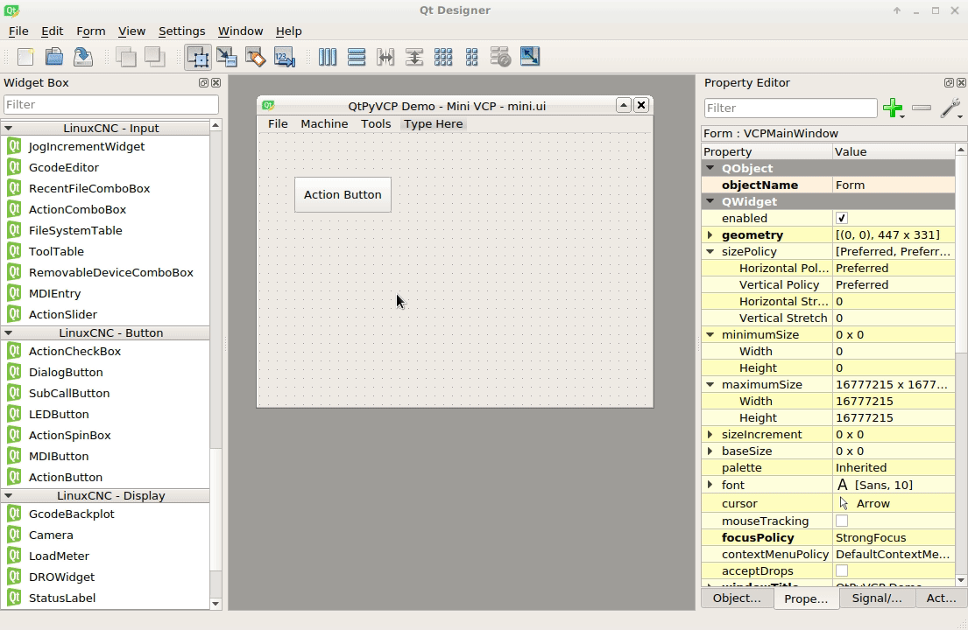Click the New Form toolbar icon
Screen dimensions: 968x630
point(25,58)
